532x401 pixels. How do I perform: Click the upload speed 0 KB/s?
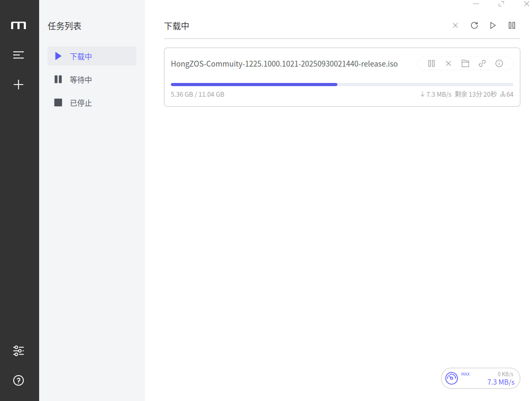(x=506, y=374)
